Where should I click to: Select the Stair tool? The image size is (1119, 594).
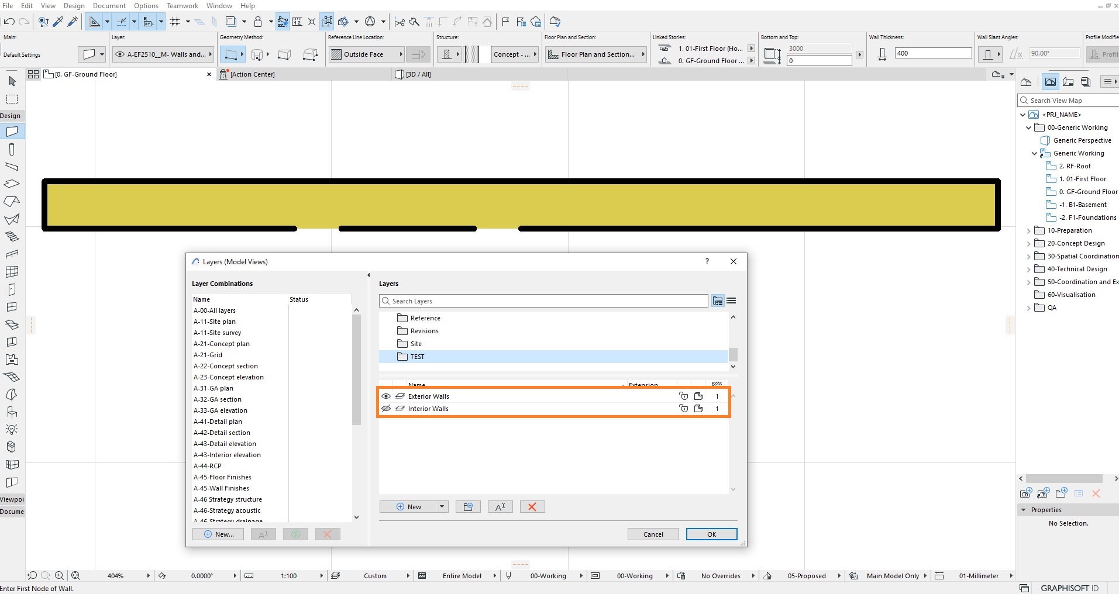(x=12, y=237)
